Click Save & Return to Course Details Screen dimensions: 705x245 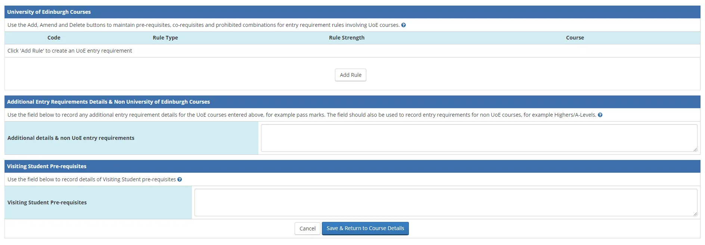pyautogui.click(x=365, y=228)
